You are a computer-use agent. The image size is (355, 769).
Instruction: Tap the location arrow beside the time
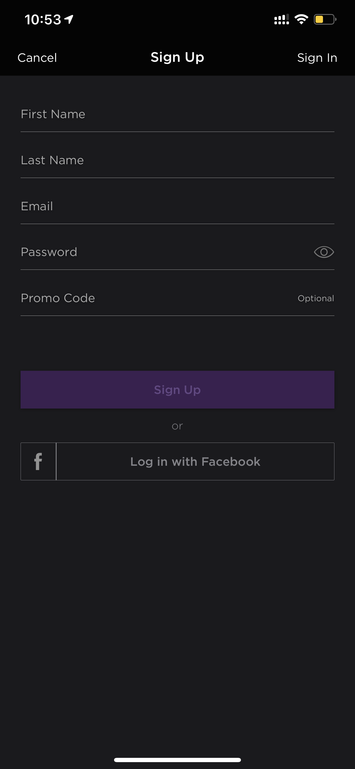(x=69, y=19)
